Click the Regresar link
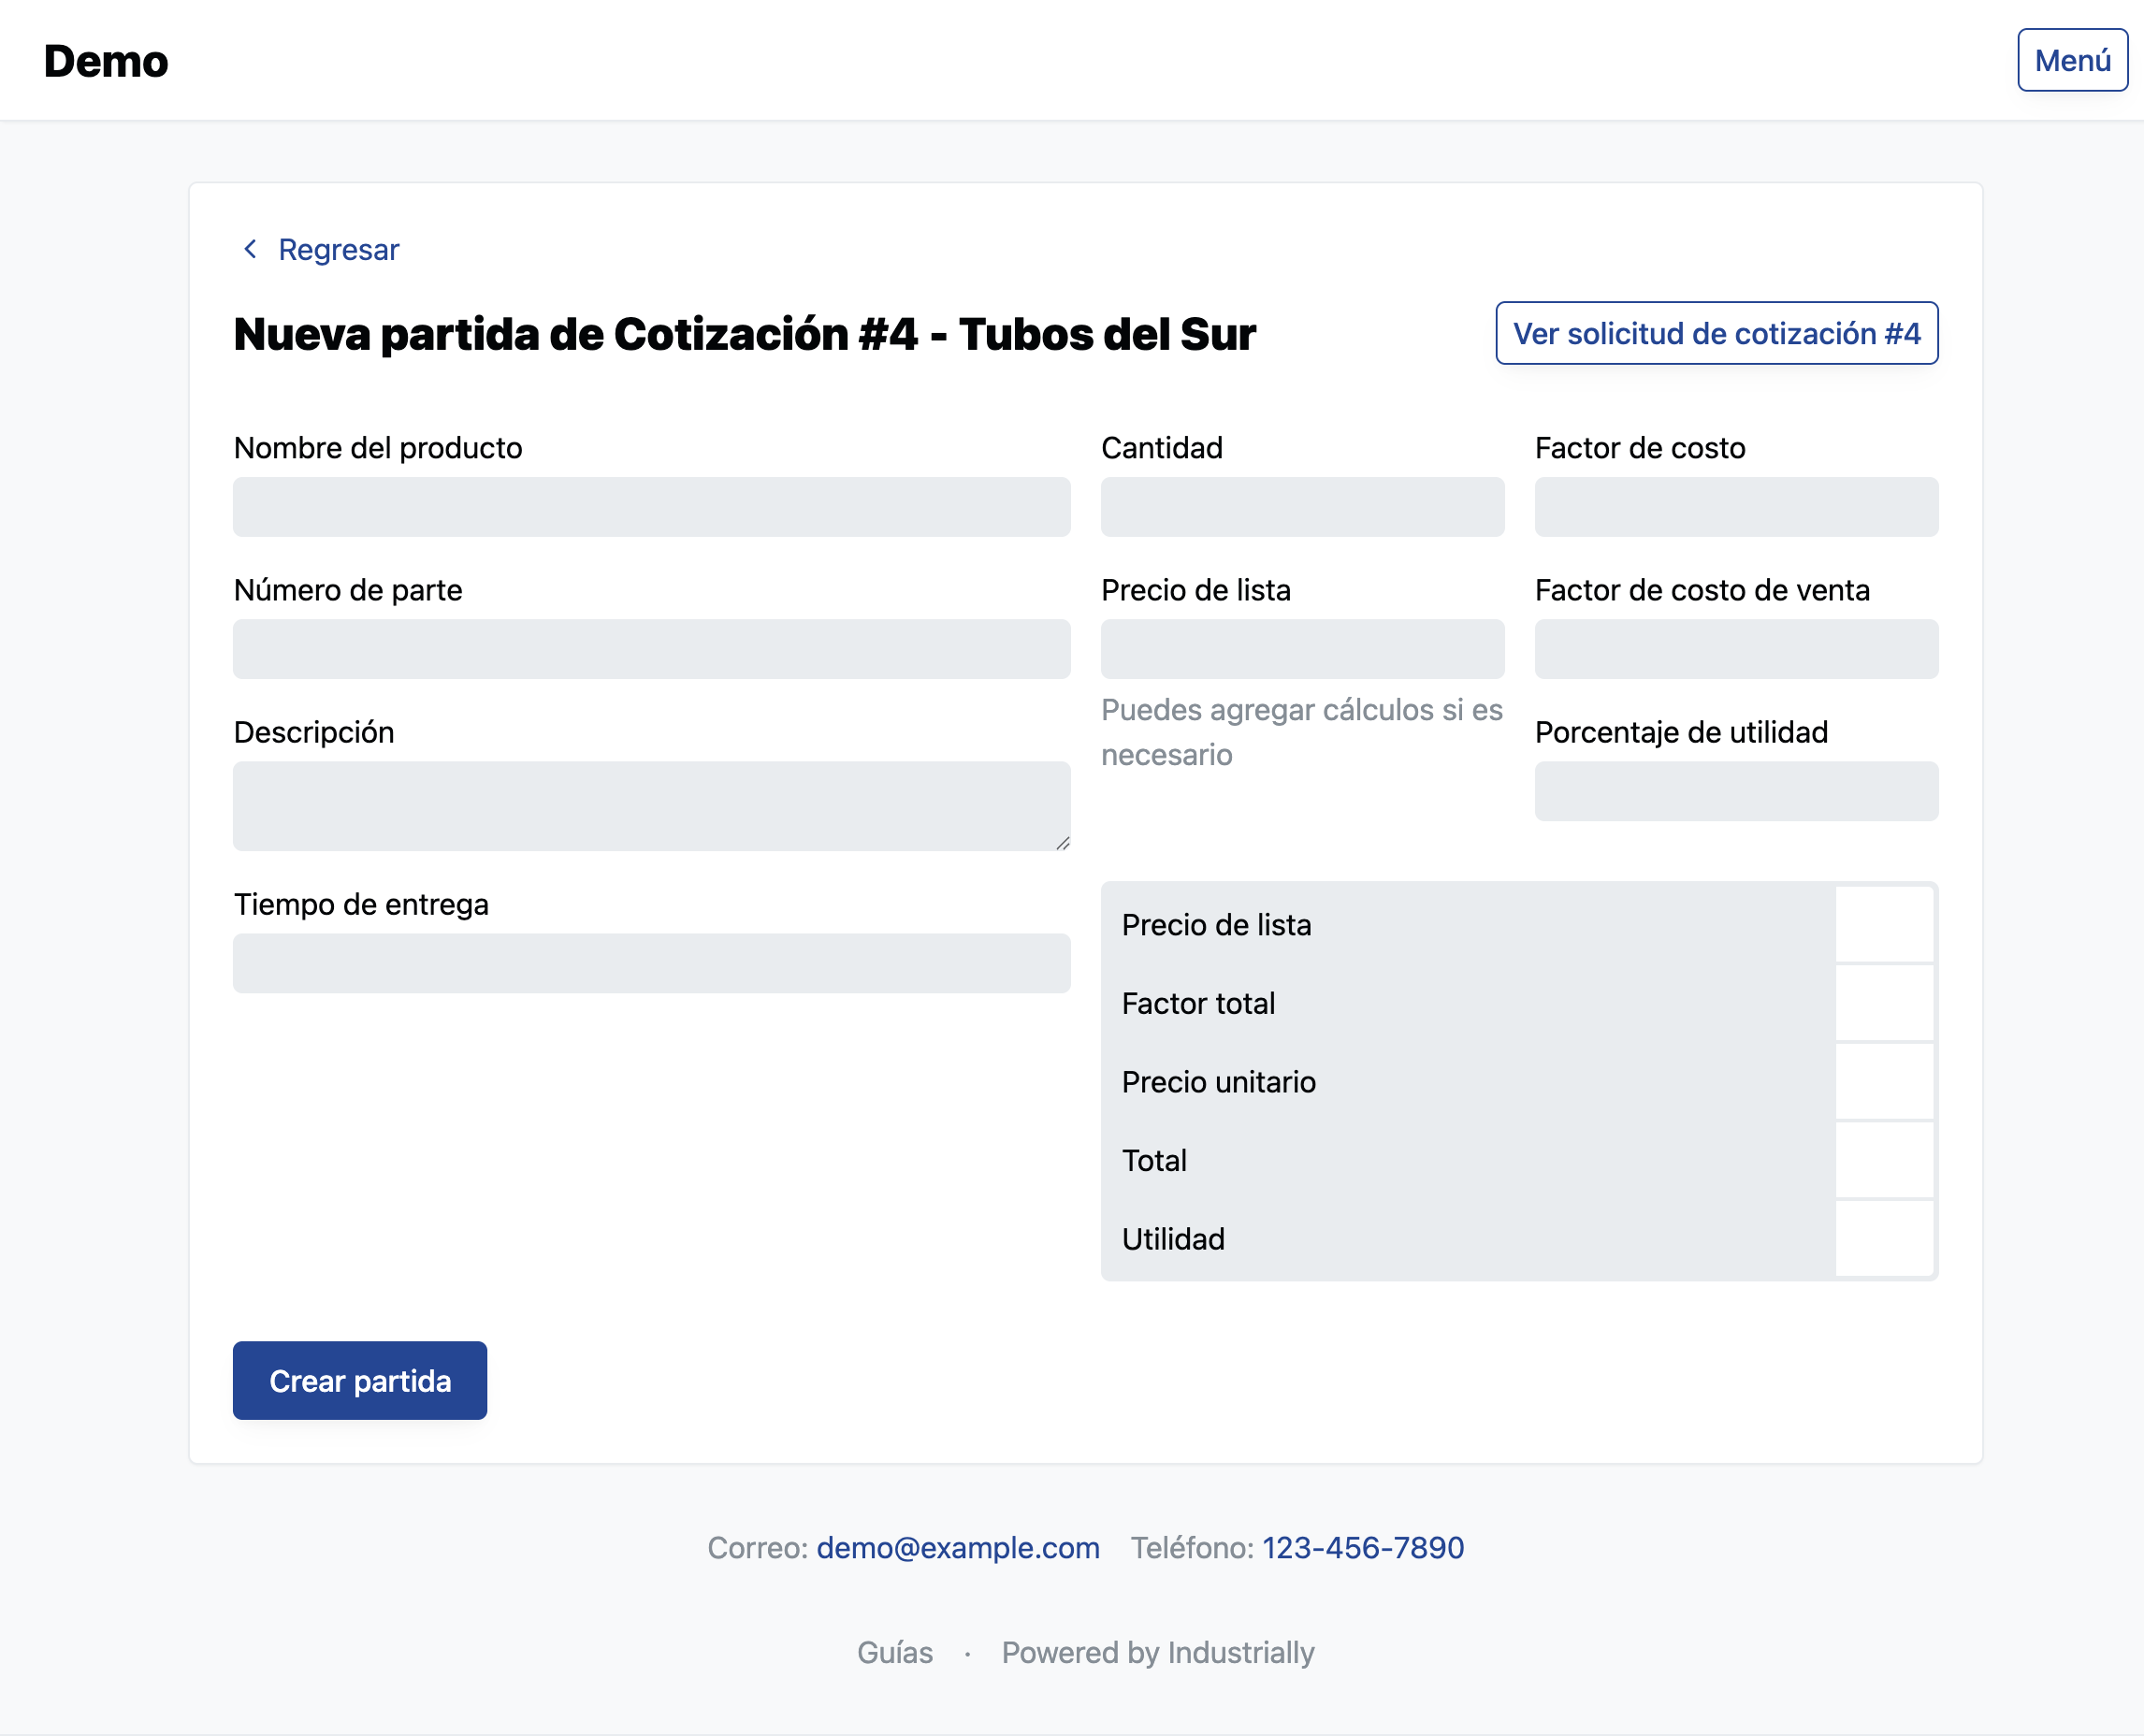The image size is (2144, 1736). [337, 249]
